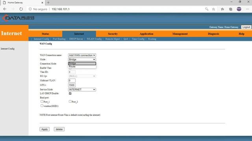Open a new browser tab with plus icon

48,3
